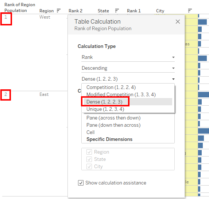The width and height of the screenshot is (209, 199).
Task: Click the State column sort icon
Action: (117, 11)
